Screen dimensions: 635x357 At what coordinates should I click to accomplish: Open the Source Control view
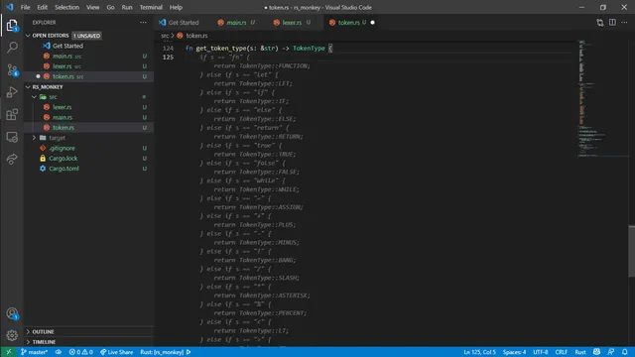coord(12,69)
